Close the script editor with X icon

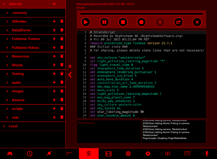click(197, 22)
